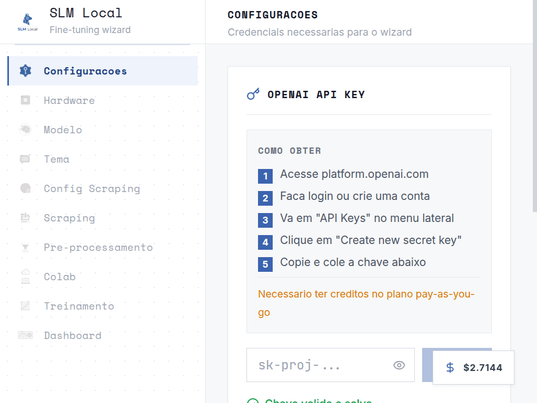Select the Treinamento chart icon
The width and height of the screenshot is (537, 403).
click(25, 306)
